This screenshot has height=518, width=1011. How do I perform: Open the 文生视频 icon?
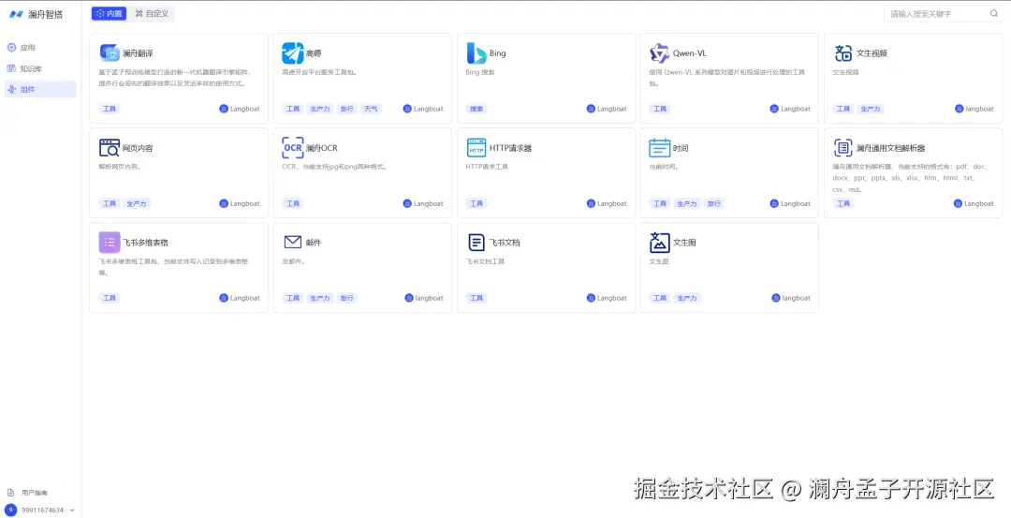[x=843, y=53]
